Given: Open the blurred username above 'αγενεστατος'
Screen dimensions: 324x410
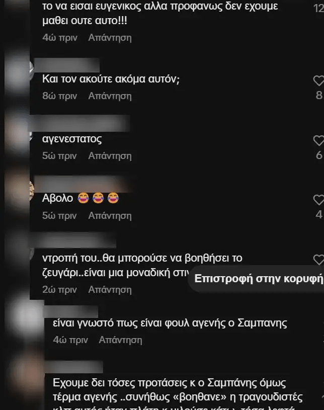Looking at the screenshot, I should (x=80, y=123).
